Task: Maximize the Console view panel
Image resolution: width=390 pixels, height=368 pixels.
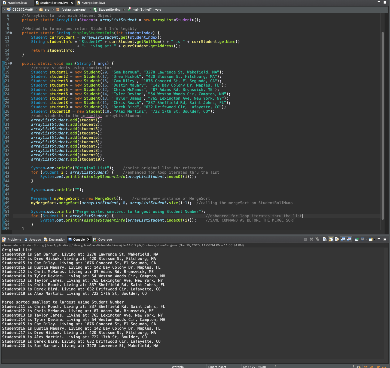Action: (x=385, y=239)
